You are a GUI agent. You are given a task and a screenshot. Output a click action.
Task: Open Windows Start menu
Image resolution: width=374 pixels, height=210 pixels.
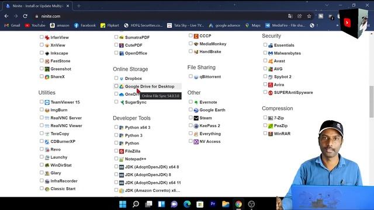click(x=123, y=204)
